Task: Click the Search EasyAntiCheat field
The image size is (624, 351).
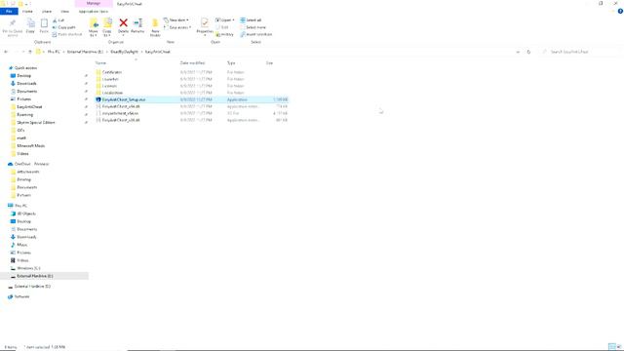Action: [x=579, y=52]
